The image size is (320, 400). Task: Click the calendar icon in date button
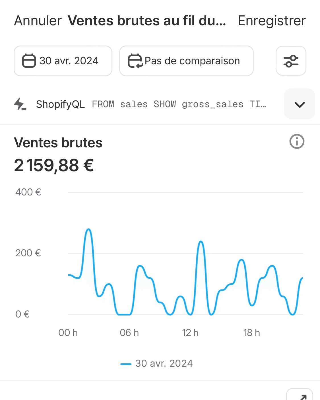29,61
